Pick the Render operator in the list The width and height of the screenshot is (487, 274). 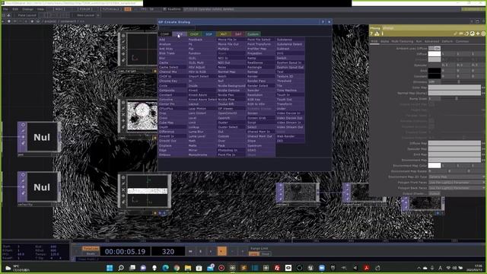point(260,76)
